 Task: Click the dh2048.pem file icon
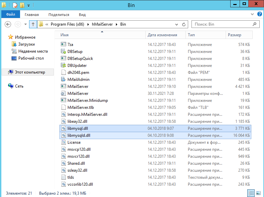(63, 73)
